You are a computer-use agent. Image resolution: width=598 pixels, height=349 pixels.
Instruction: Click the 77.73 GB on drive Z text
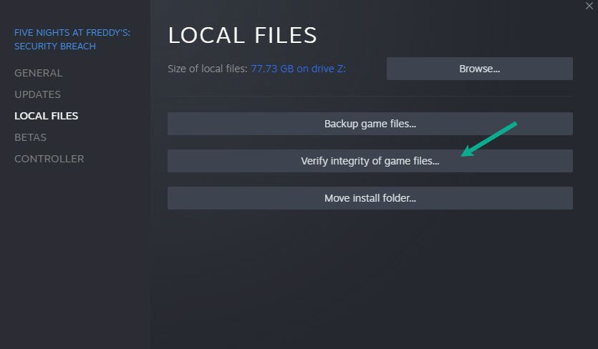coord(298,69)
